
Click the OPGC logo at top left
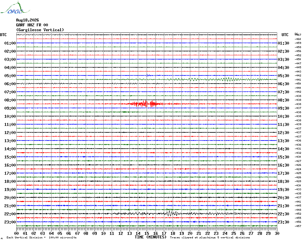[x=15, y=7]
